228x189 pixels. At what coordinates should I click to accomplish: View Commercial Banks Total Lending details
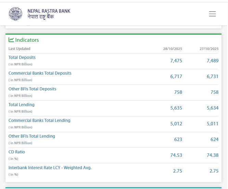(x=39, y=121)
